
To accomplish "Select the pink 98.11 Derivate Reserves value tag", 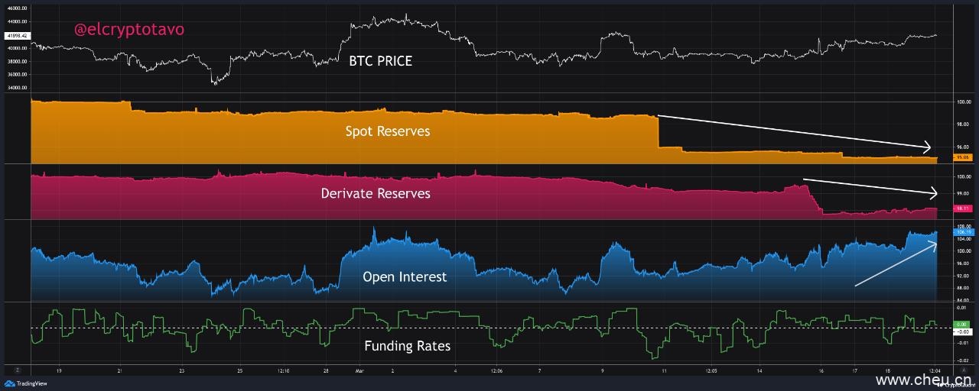I will (963, 208).
